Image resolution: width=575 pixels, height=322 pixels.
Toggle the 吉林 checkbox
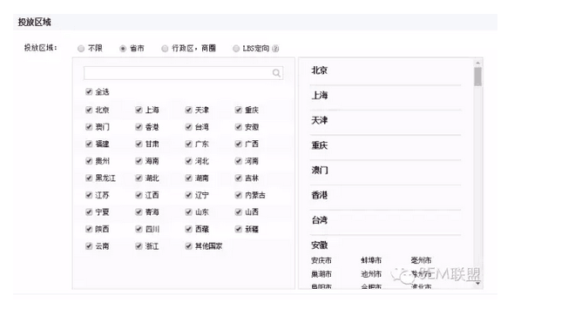tap(239, 178)
